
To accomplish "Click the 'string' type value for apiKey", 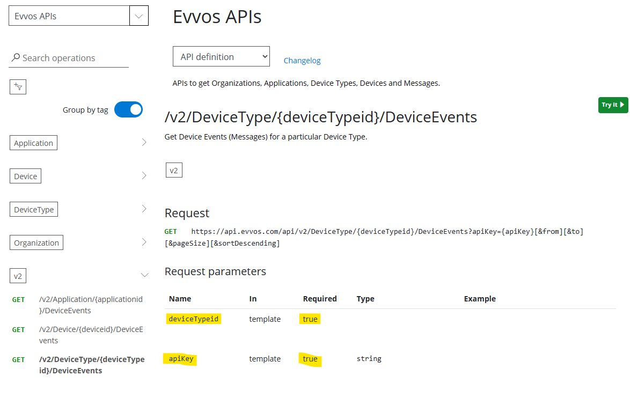I will (x=369, y=359).
